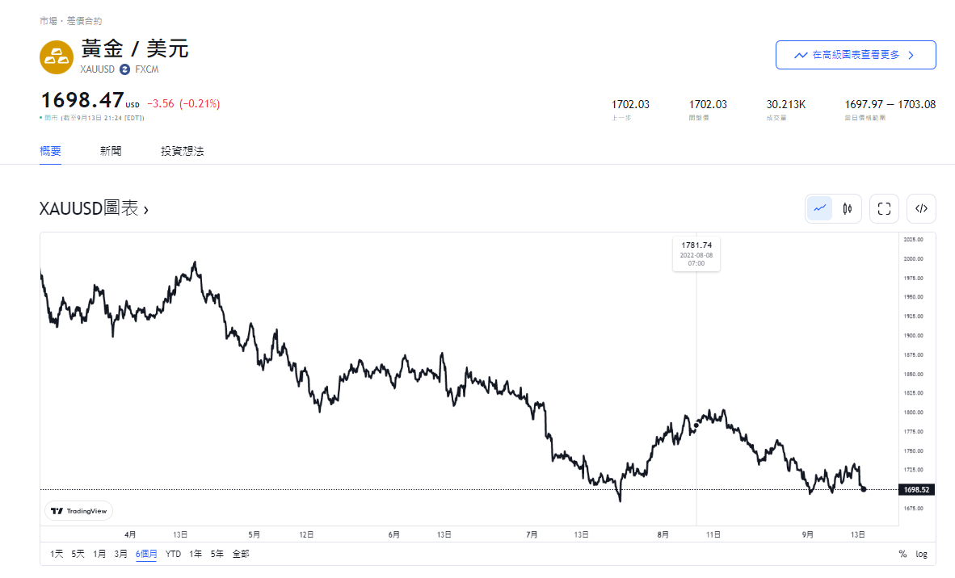
Task: Click the TradingView logo on the chart
Action: [78, 510]
